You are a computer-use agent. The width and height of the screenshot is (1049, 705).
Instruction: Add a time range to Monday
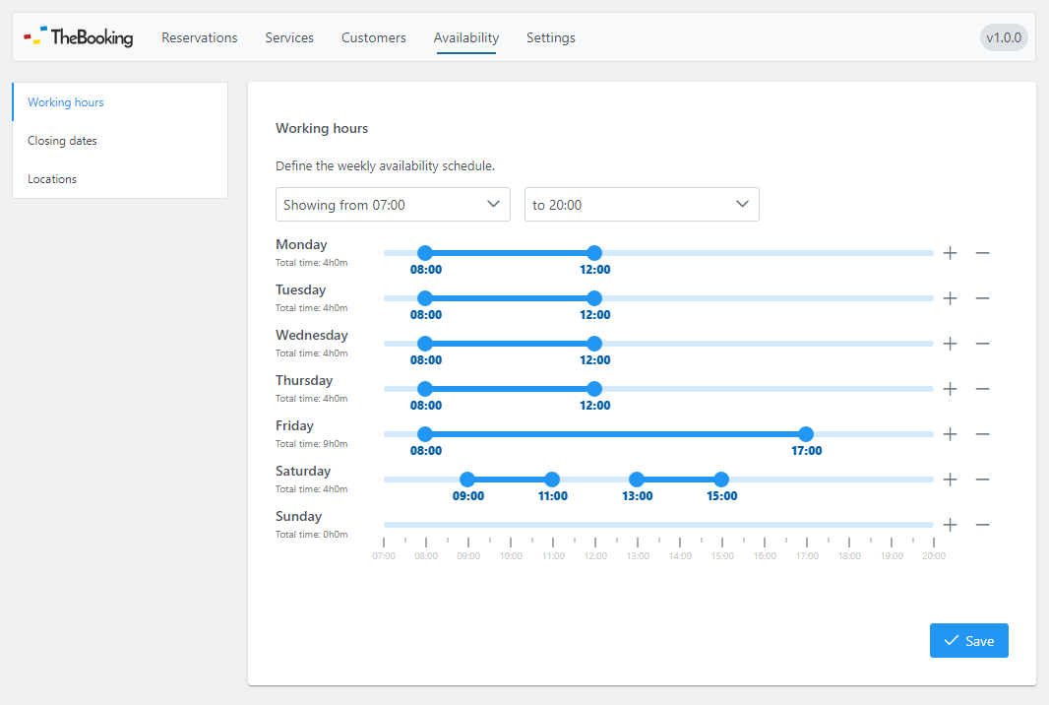(950, 253)
